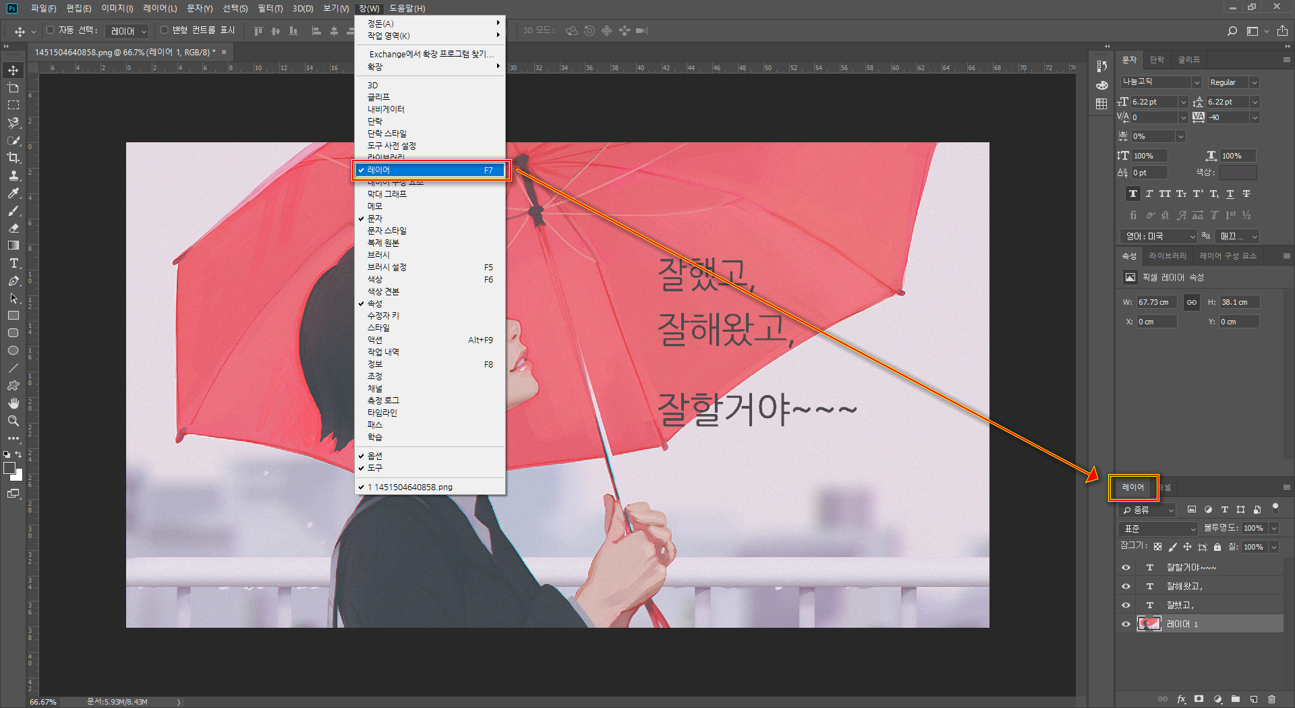The height and width of the screenshot is (708, 1295).
Task: Hide the 잘해왔고, text layer
Action: pyautogui.click(x=1126, y=587)
